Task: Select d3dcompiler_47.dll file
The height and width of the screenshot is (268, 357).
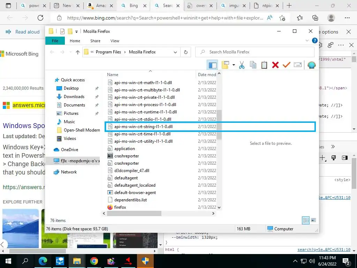Action: click(131, 170)
